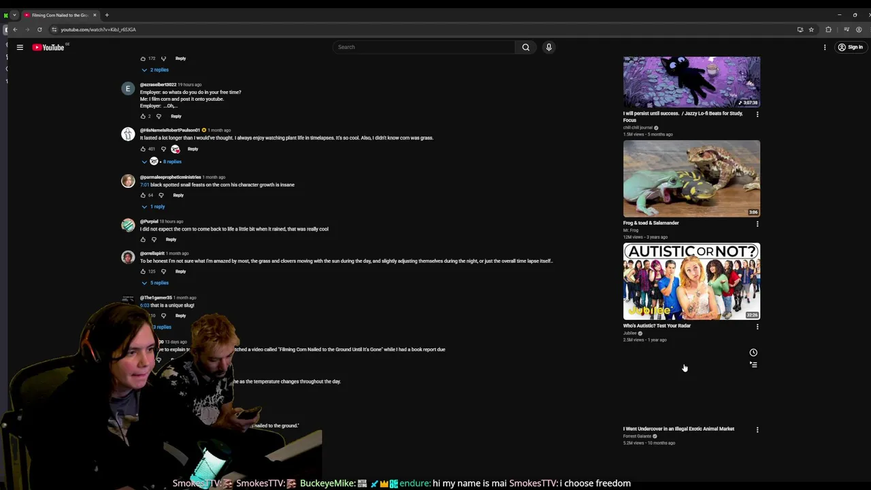Open HisNameIsRobertPaulson01 profile avatar
This screenshot has width=871, height=490.
(x=128, y=134)
